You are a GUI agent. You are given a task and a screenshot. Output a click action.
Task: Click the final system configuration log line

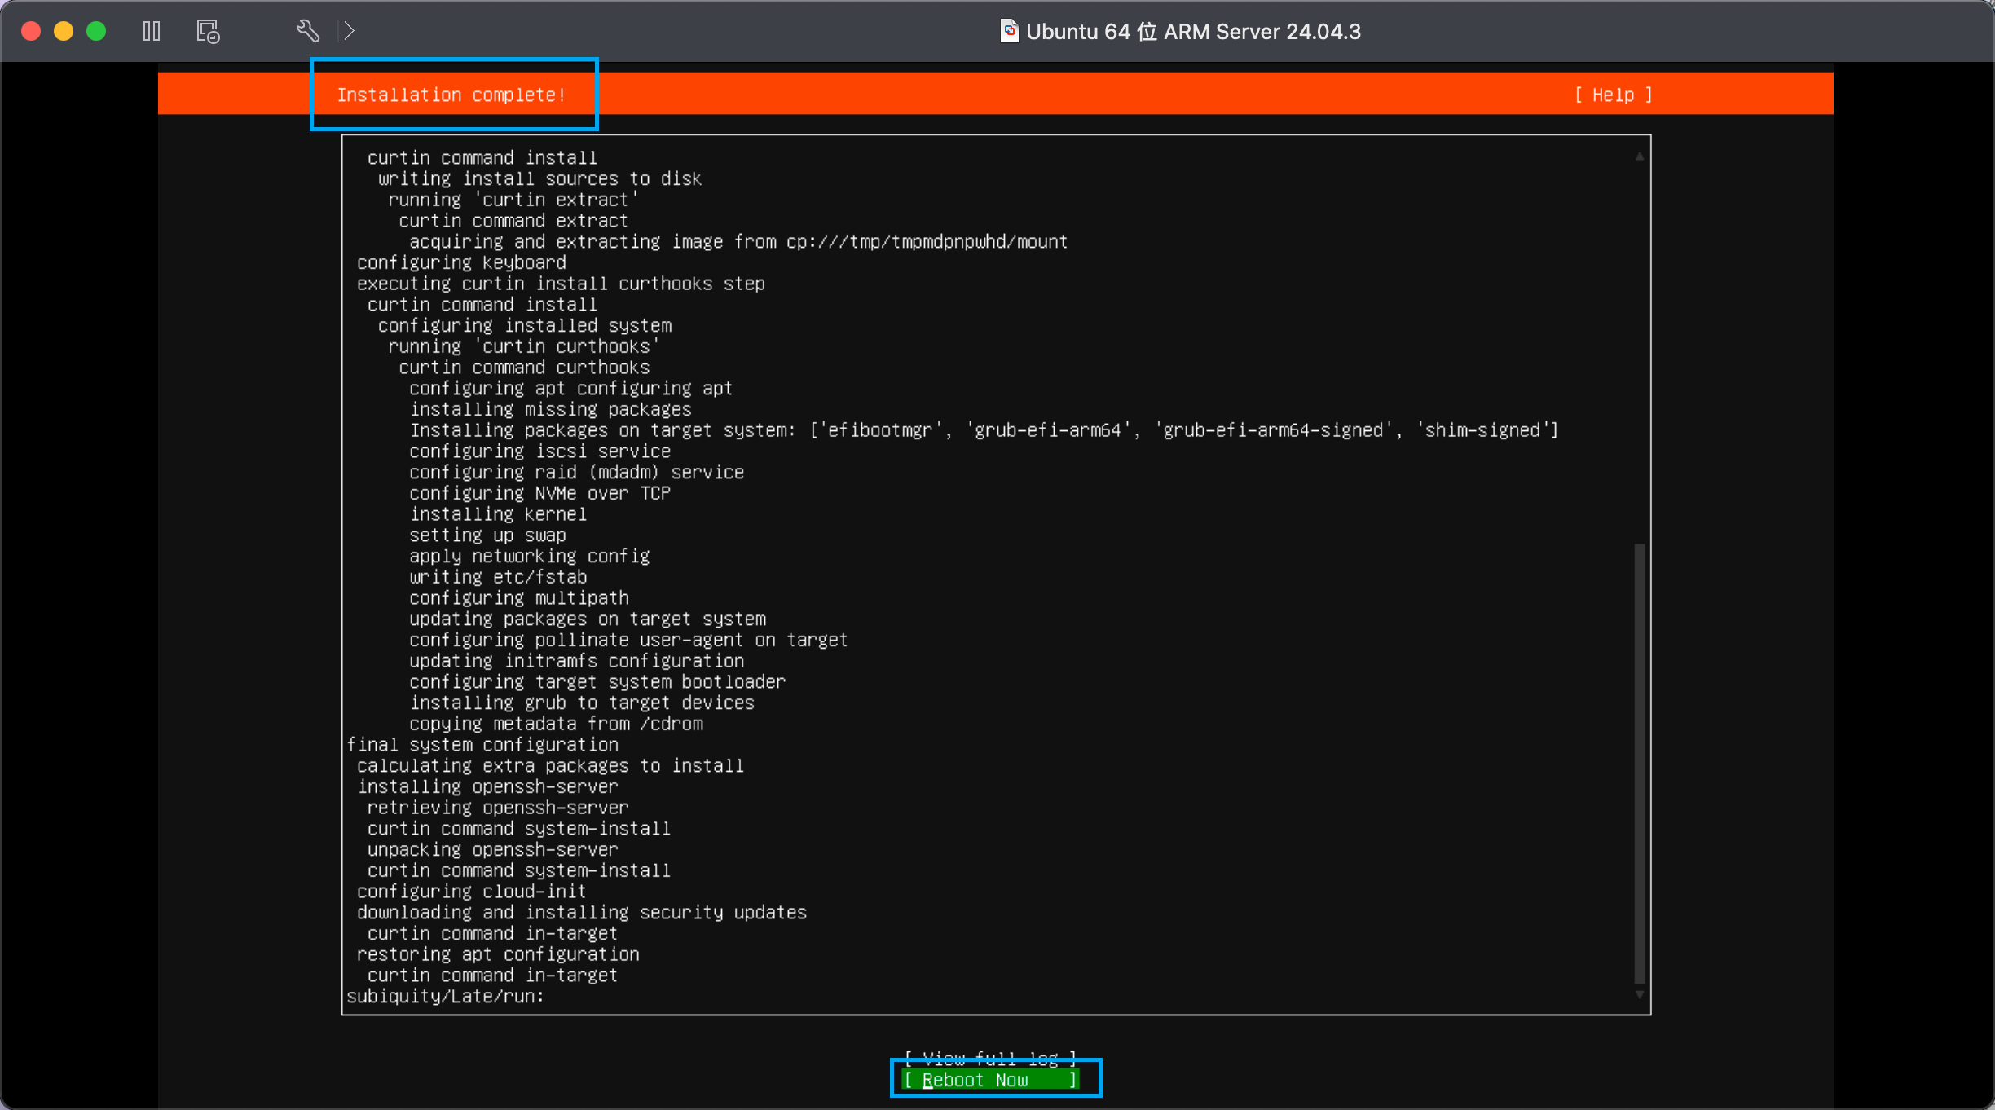482,745
